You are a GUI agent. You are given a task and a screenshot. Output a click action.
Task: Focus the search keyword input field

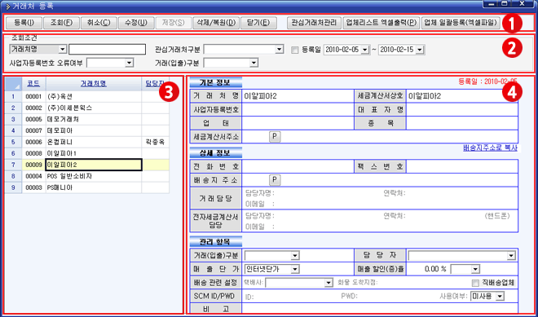coord(107,50)
